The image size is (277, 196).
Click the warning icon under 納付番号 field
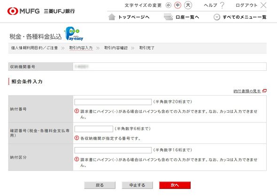pyautogui.click(x=77, y=111)
